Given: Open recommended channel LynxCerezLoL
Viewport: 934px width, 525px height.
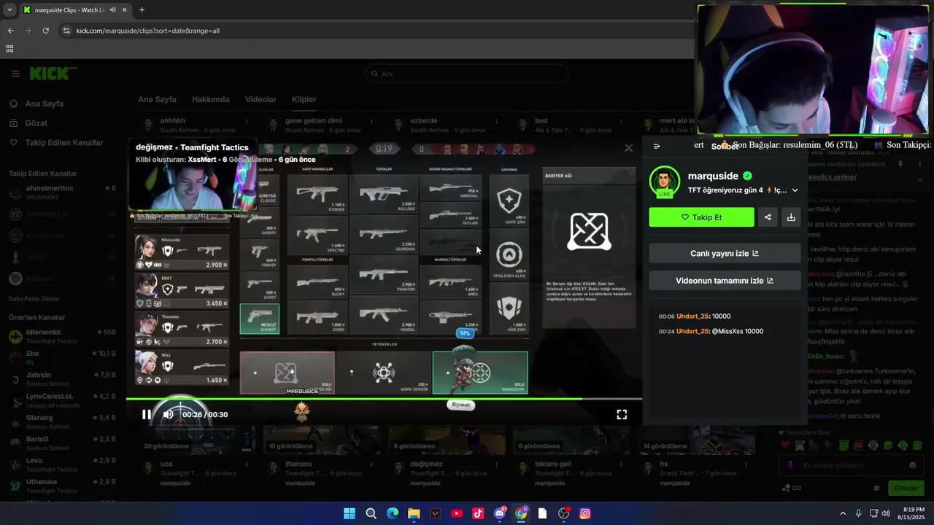Looking at the screenshot, I should [x=62, y=400].
